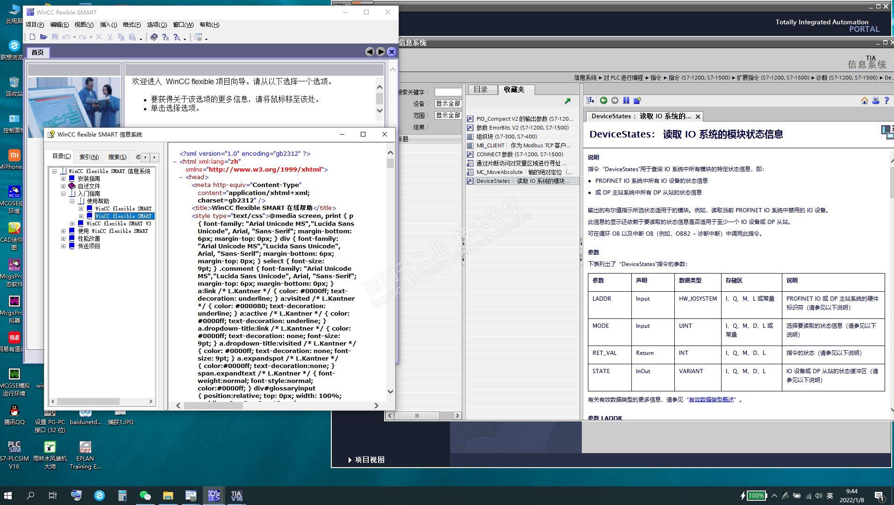This screenshot has width=894, height=505.
Task: Open File Explorer from the taskbar
Action: click(168, 496)
